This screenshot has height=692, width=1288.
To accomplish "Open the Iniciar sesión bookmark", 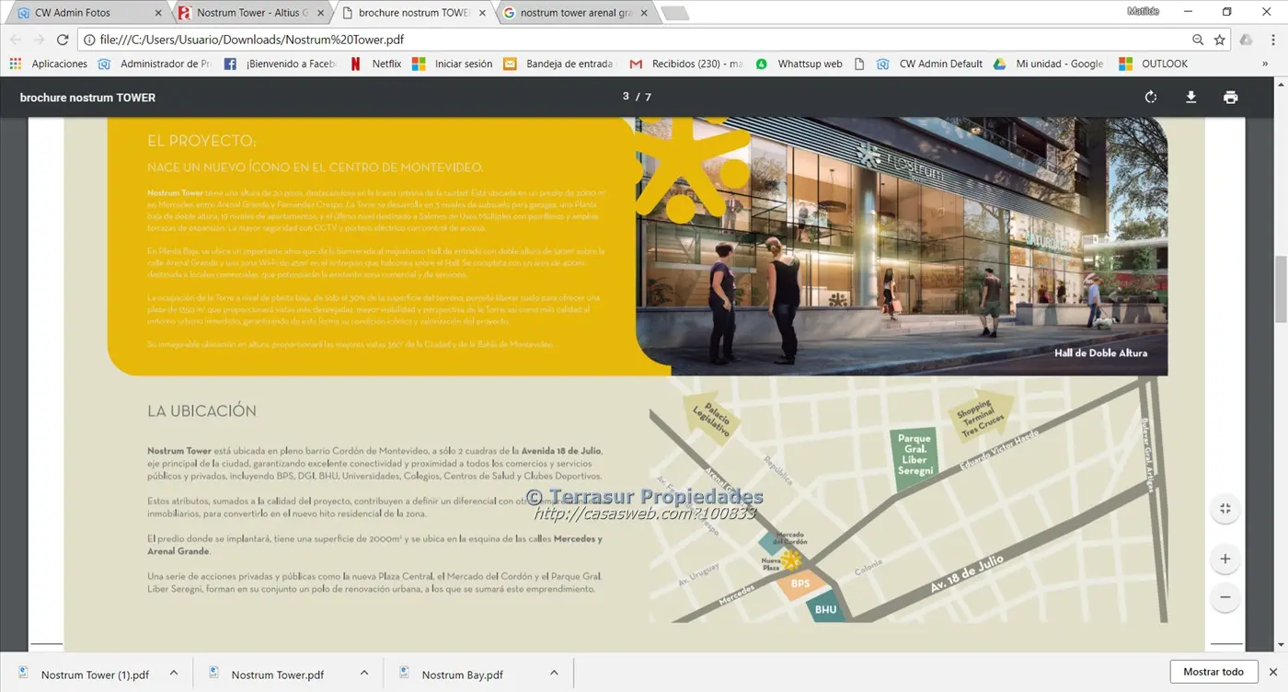I will click(453, 64).
